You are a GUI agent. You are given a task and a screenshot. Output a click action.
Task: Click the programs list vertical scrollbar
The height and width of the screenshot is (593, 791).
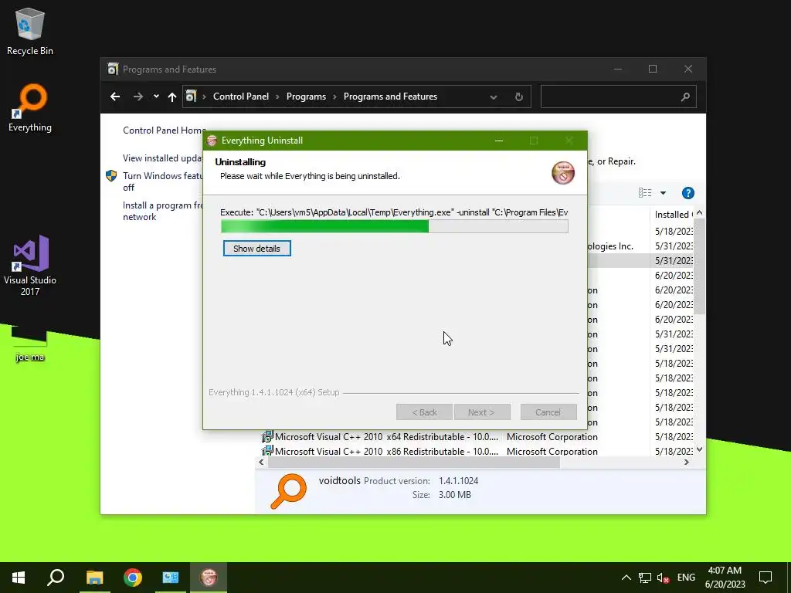pyautogui.click(x=699, y=266)
